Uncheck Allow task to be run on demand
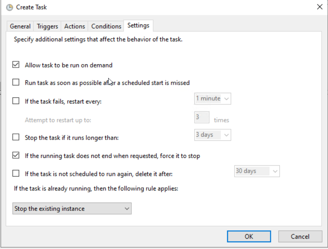The image size is (328, 249). point(16,65)
